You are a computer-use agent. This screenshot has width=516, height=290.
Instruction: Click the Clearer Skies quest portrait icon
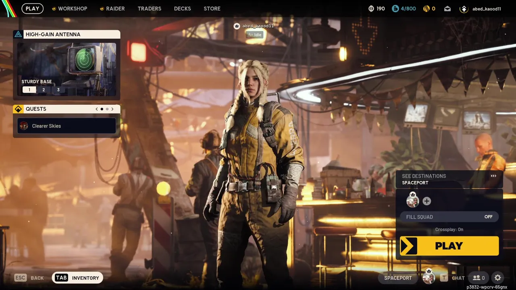24,126
